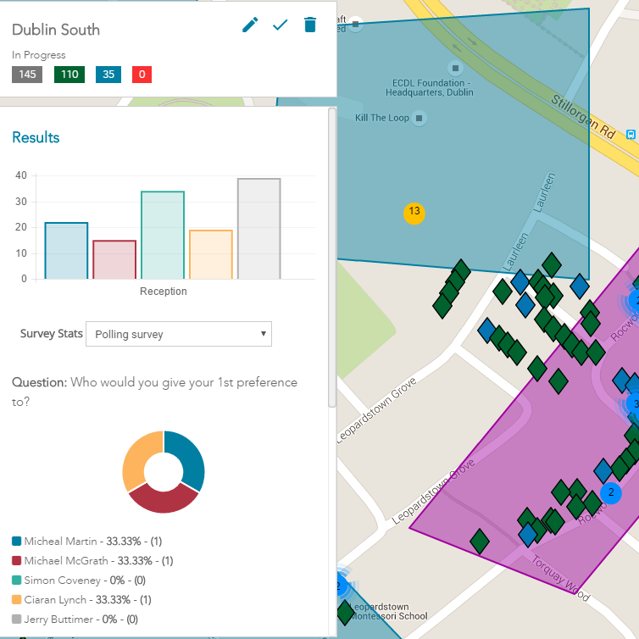Image resolution: width=639 pixels, height=639 pixels.
Task: Click the ECDL Foundation map pin
Action: tap(456, 68)
